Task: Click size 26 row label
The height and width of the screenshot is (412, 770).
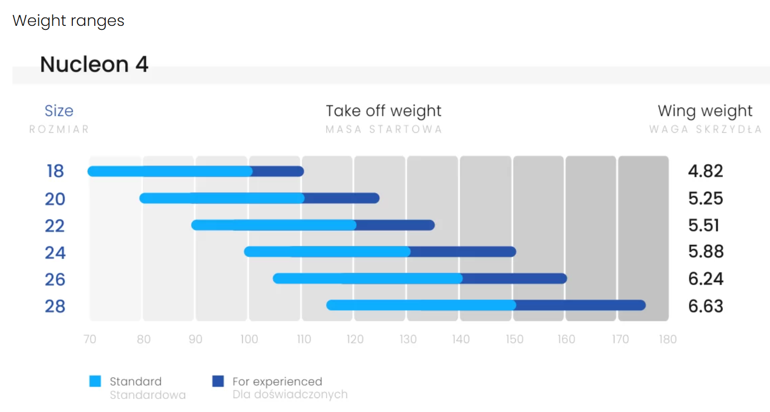Action: click(x=55, y=280)
